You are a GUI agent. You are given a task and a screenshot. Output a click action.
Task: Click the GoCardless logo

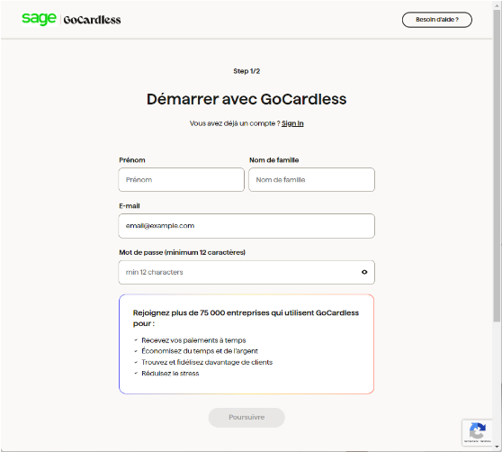click(x=92, y=20)
